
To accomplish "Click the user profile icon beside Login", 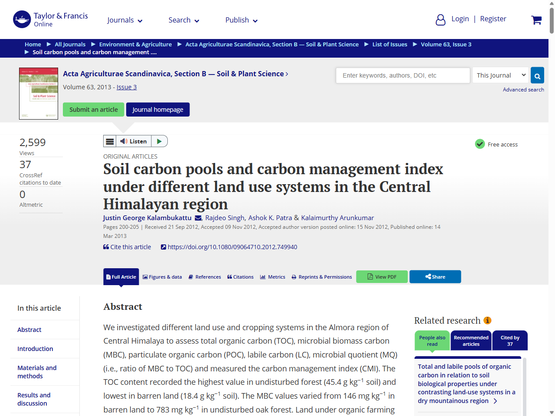I will [441, 20].
